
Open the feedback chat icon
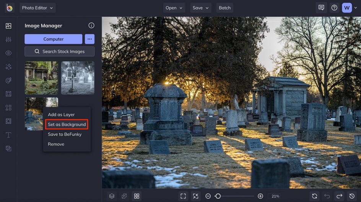click(x=321, y=8)
